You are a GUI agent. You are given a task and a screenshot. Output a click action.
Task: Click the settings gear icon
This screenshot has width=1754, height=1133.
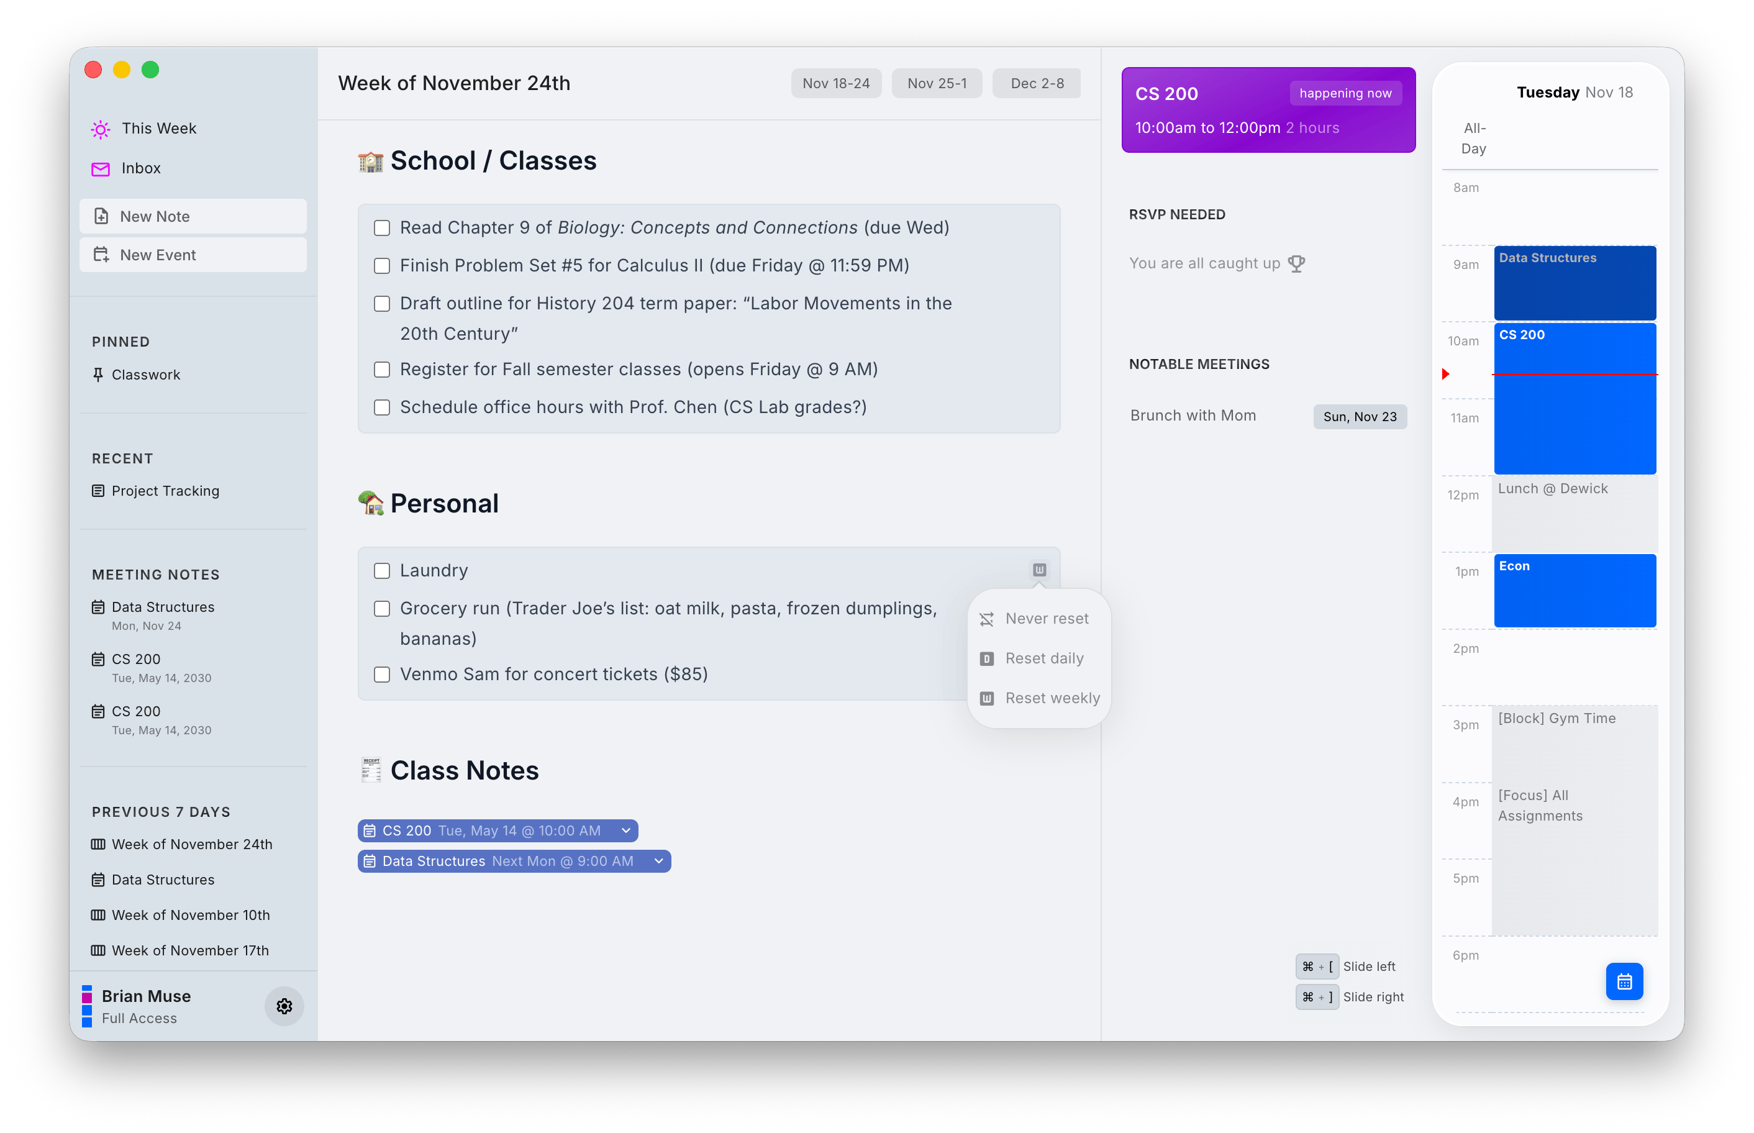coord(284,1006)
